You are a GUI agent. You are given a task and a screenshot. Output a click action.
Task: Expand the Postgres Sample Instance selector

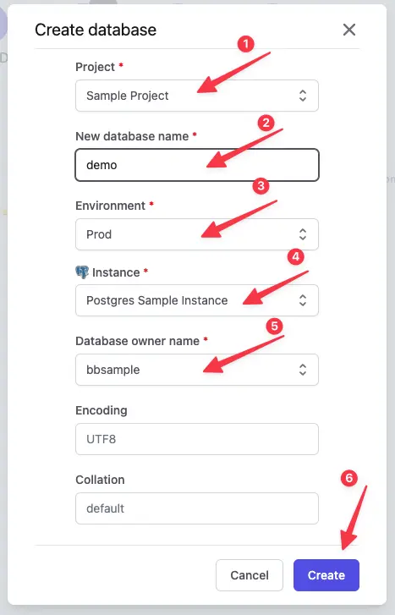197,300
